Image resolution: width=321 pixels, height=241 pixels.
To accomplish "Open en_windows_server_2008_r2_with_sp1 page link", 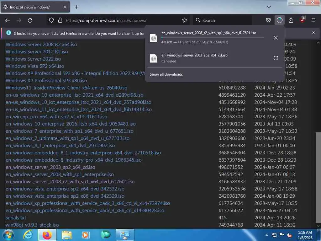I will [x=70, y=181].
